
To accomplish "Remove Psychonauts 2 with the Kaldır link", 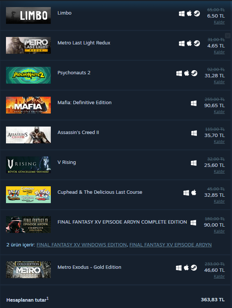I will tap(219, 82).
